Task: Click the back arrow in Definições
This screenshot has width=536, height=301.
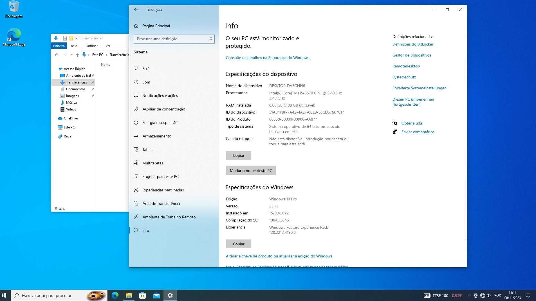Action: (136, 10)
